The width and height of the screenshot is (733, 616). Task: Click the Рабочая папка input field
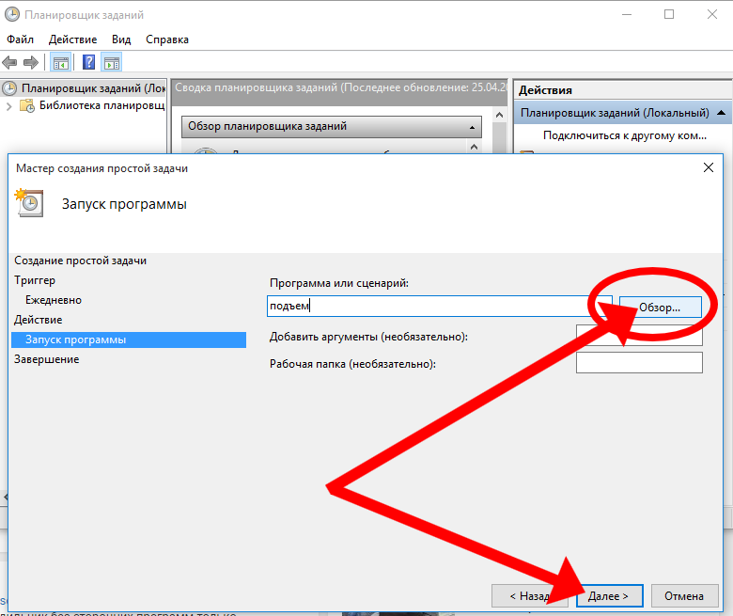[639, 363]
